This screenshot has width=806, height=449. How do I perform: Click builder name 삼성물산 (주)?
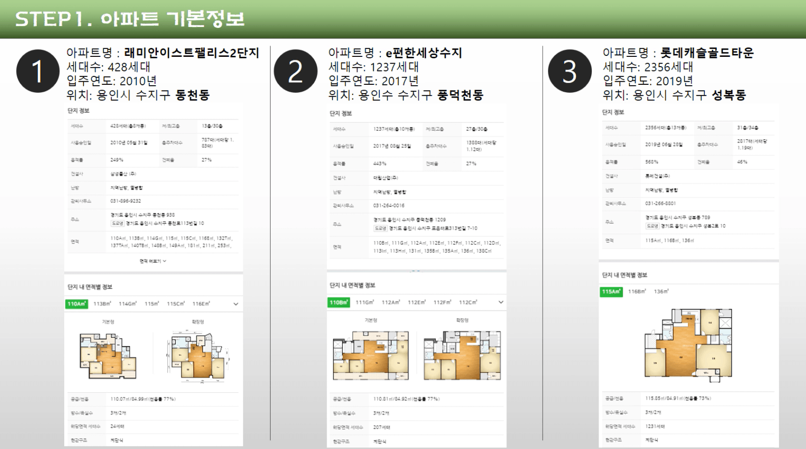123,174
